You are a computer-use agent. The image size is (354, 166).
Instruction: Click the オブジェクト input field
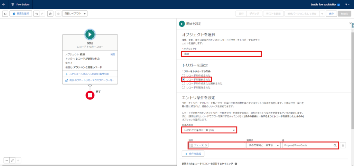pyautogui.click(x=221, y=54)
